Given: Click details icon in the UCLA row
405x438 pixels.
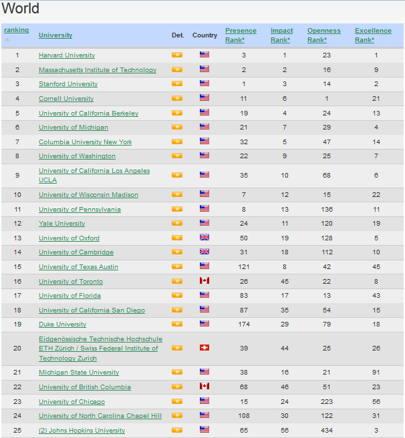Looking at the screenshot, I should click(177, 175).
